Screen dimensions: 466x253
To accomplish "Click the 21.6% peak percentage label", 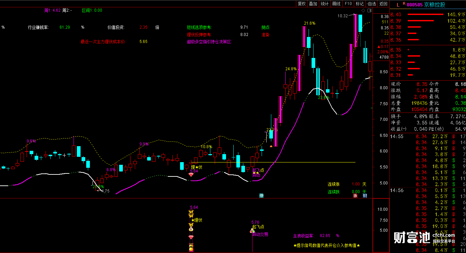I will click(x=310, y=23).
